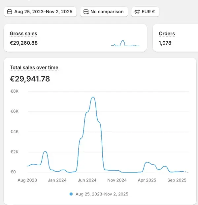This screenshot has height=205, width=198.
Task: Click the blue legend dot below chart
Action: [x=71, y=194]
